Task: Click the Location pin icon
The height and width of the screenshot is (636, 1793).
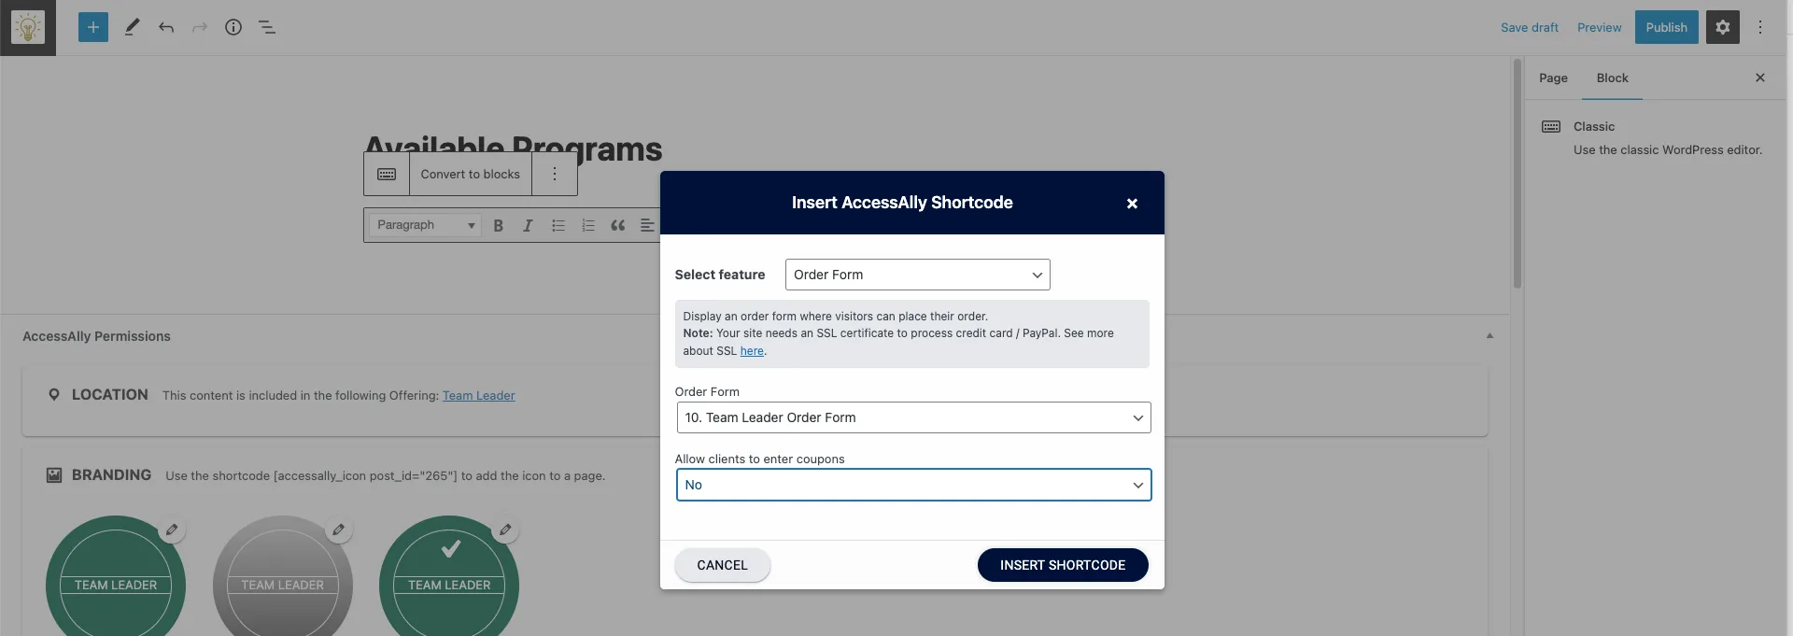Action: tap(54, 395)
